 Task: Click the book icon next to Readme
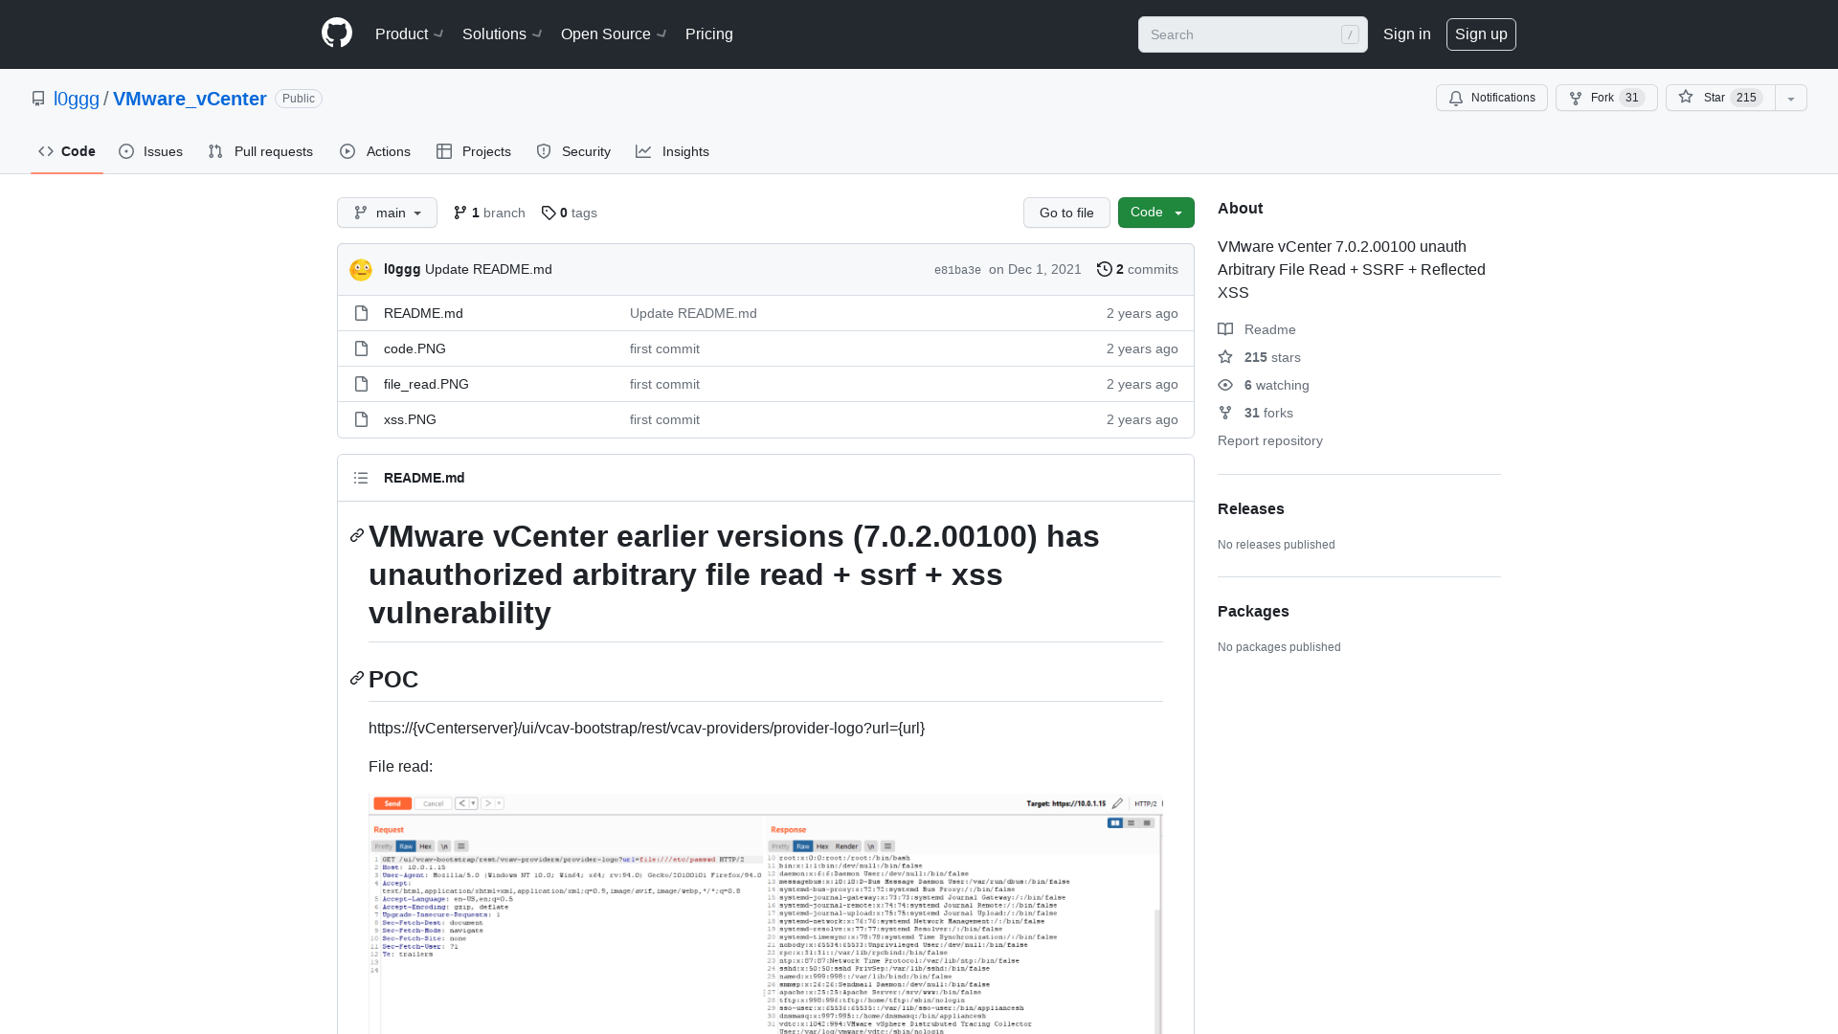(1225, 329)
